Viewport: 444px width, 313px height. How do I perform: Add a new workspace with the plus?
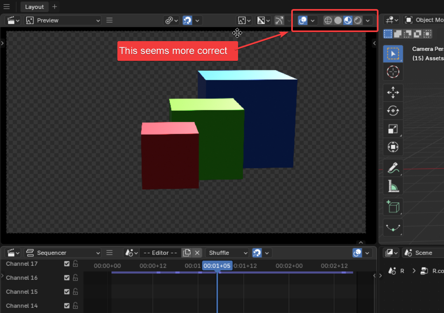pos(55,7)
